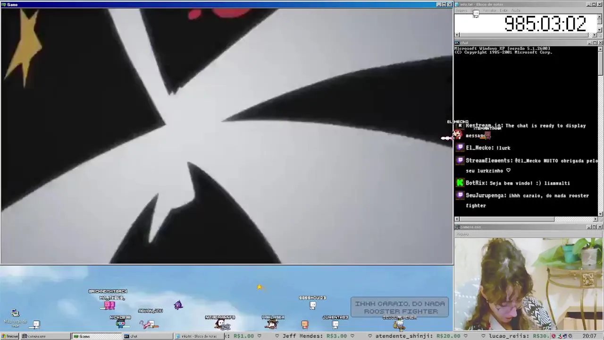Click notepad horizontal scrollbar left arrow
The width and height of the screenshot is (604, 340).
(x=457, y=34)
